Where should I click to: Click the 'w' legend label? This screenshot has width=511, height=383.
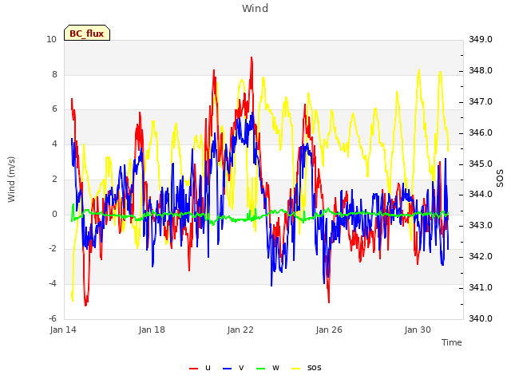[275, 368]
